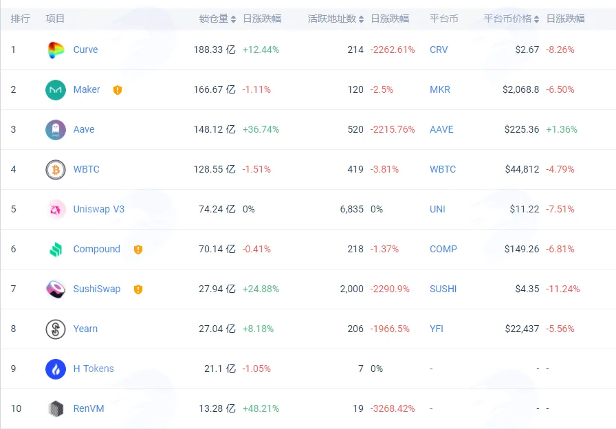Click the $44,812 WBTC price
Image resolution: width=616 pixels, height=429 pixels.
[x=522, y=169]
